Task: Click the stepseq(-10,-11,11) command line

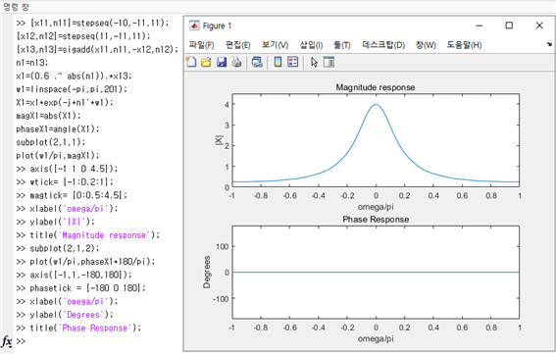Action: point(92,23)
